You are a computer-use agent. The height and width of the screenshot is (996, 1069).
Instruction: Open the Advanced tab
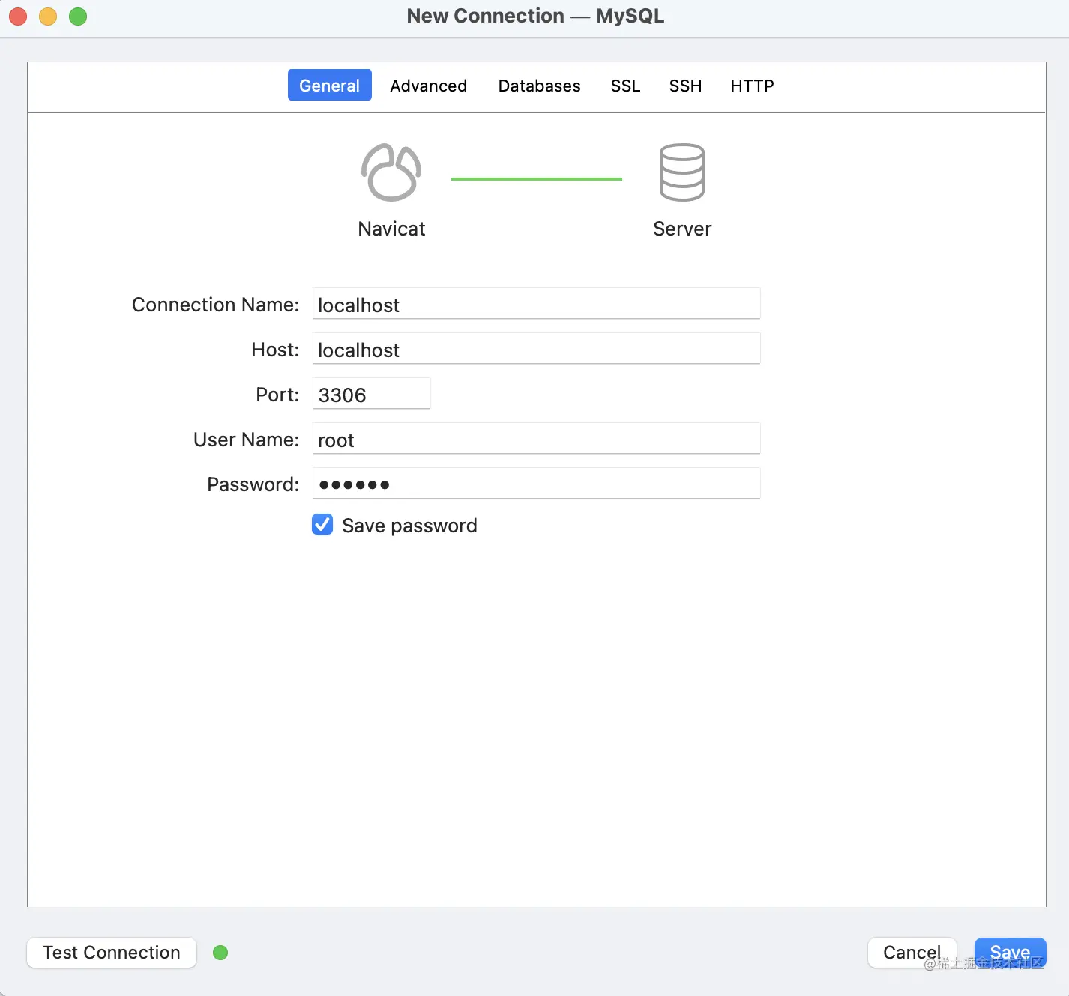[429, 85]
